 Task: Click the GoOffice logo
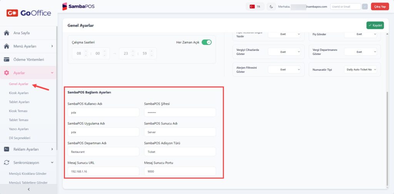[28, 13]
